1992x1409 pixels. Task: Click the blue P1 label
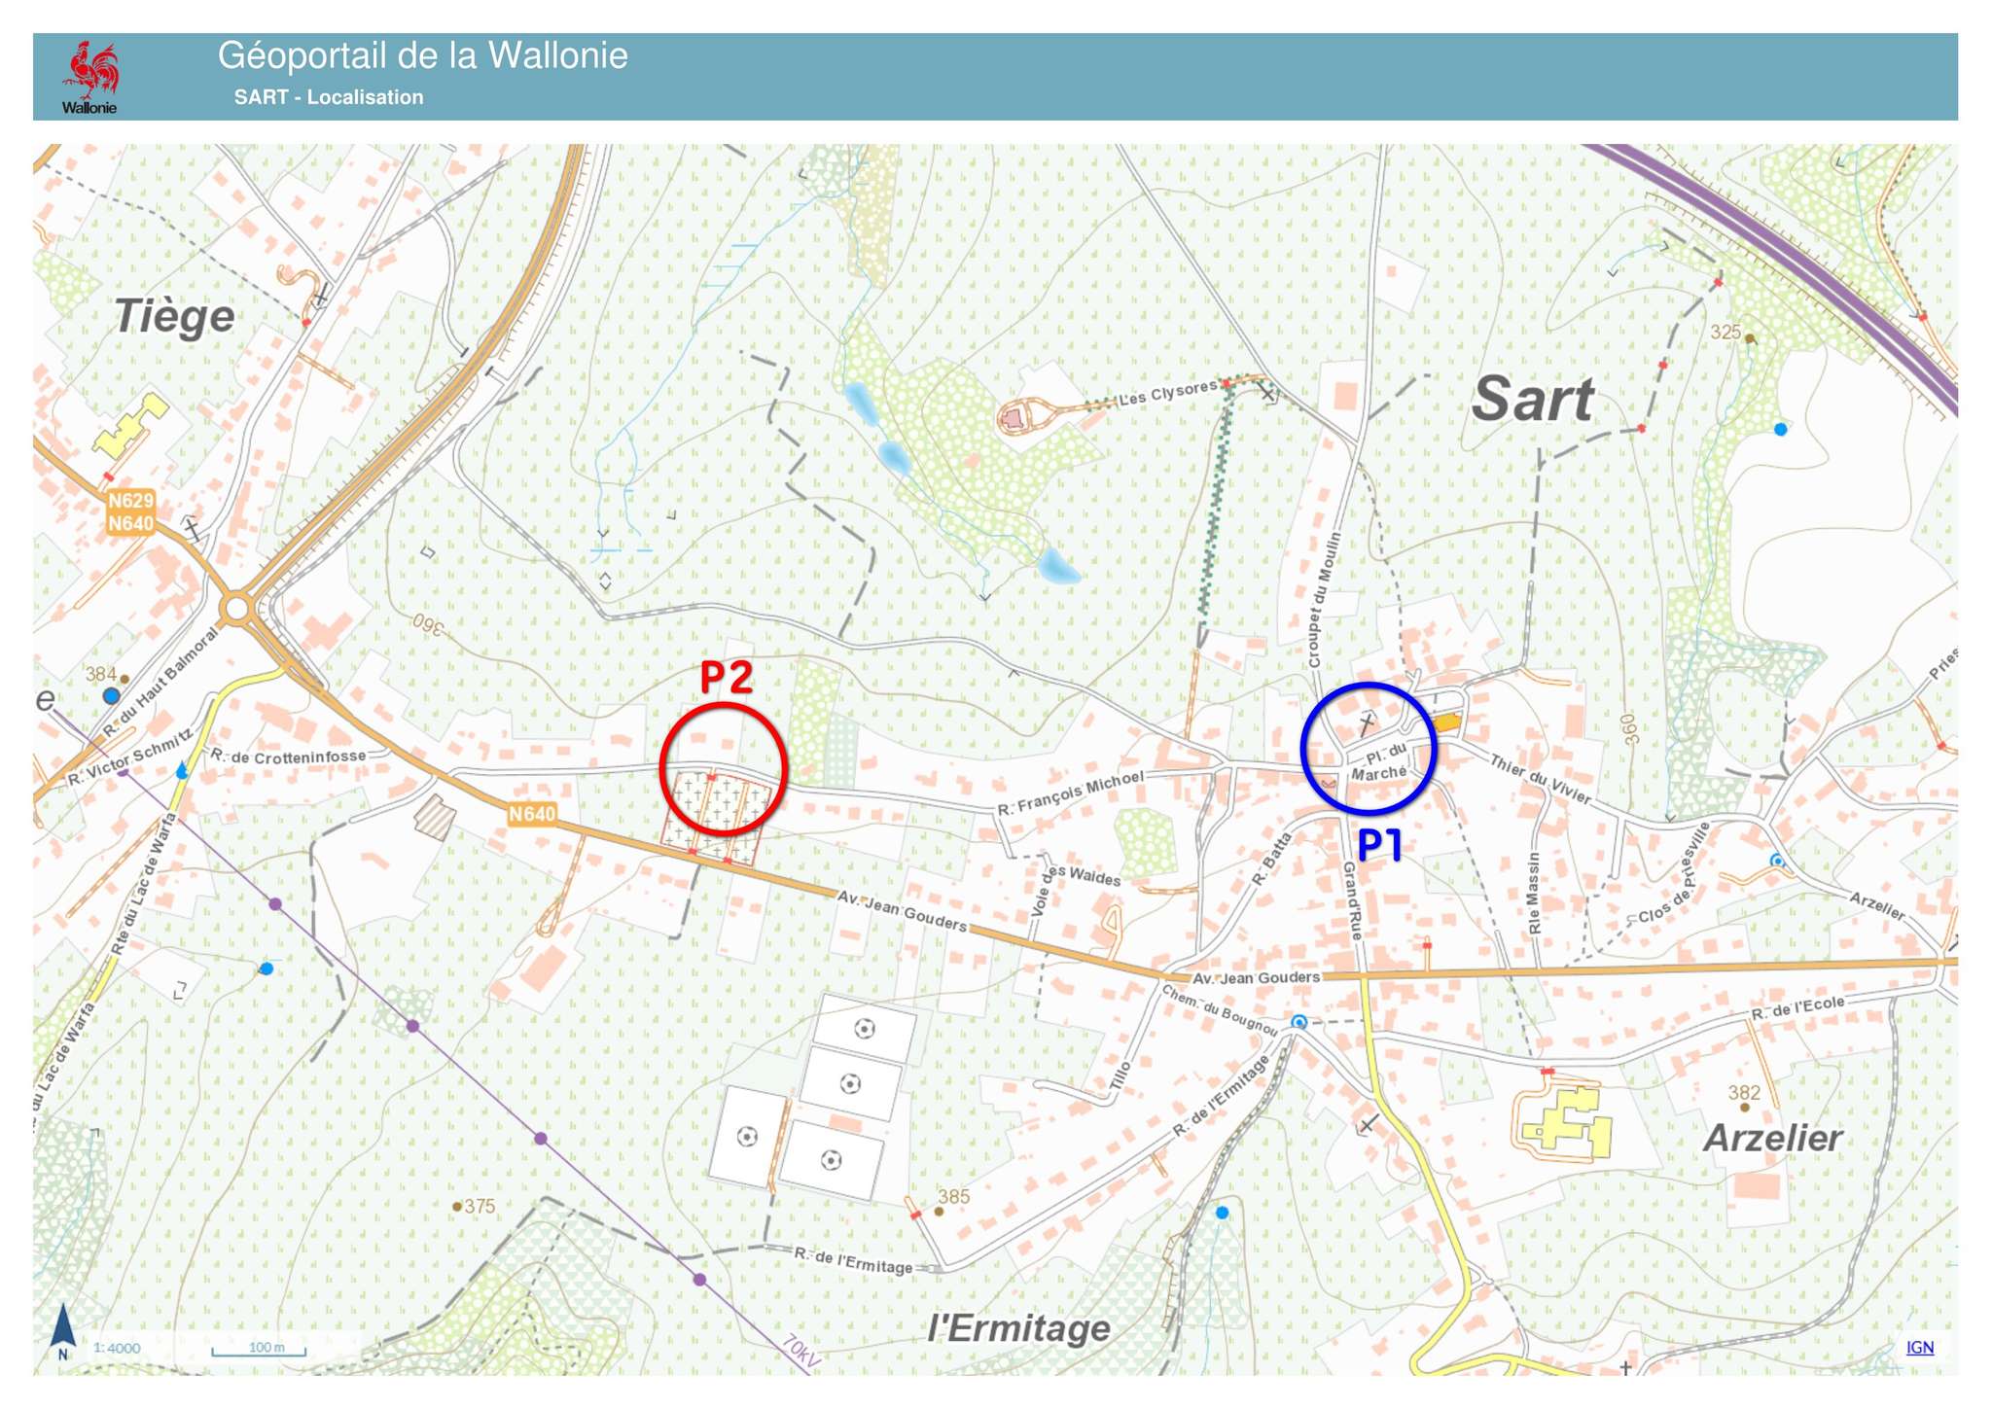tap(1378, 845)
